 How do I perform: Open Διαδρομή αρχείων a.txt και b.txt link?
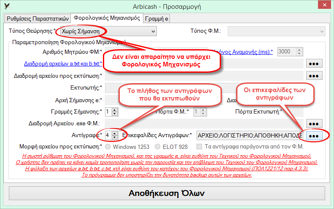(x=63, y=64)
